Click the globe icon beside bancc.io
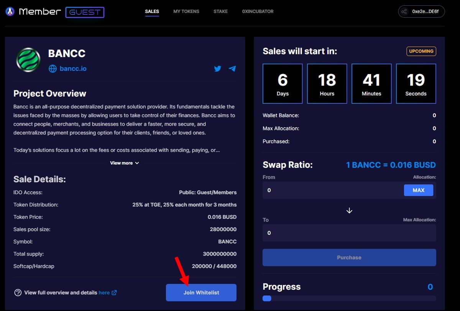Image resolution: width=460 pixels, height=311 pixels. [x=53, y=69]
